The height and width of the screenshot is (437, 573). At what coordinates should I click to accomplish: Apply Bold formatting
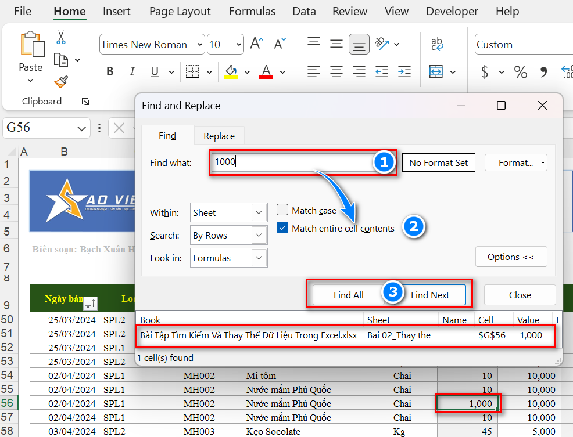click(x=110, y=72)
